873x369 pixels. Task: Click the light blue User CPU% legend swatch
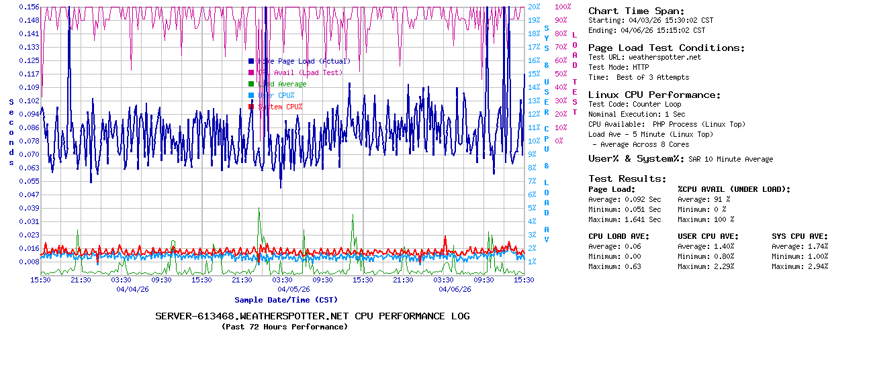251,95
